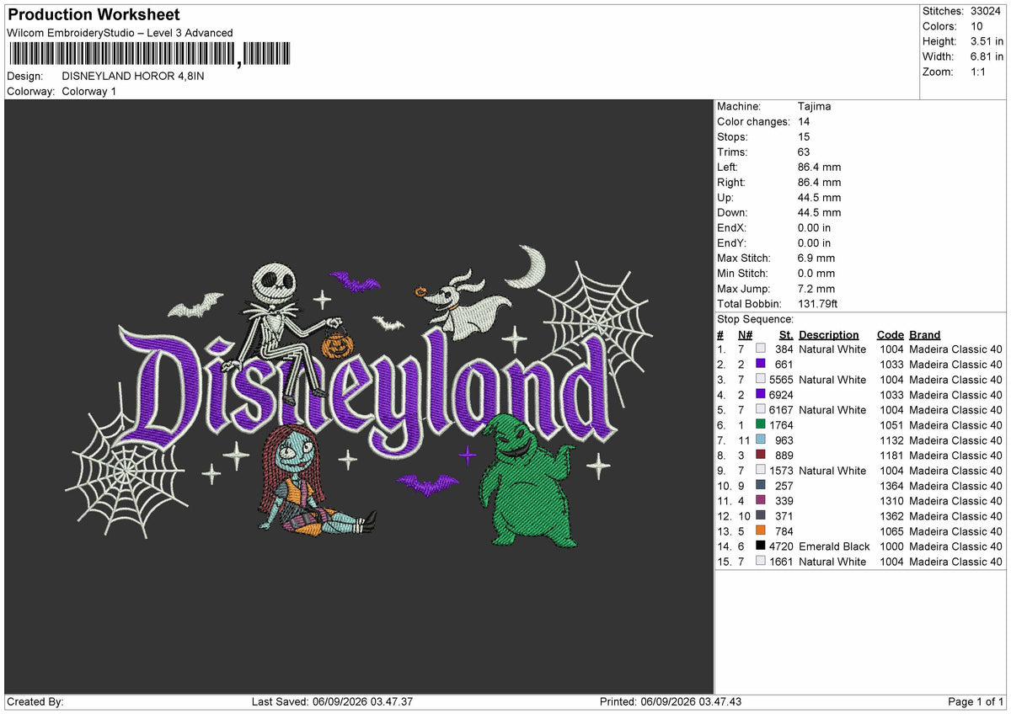This screenshot has height=714, width=1011.
Task: Click 'Wilcom EmbroideryStudio – Level 3 Advanced' text
Action: pos(120,33)
